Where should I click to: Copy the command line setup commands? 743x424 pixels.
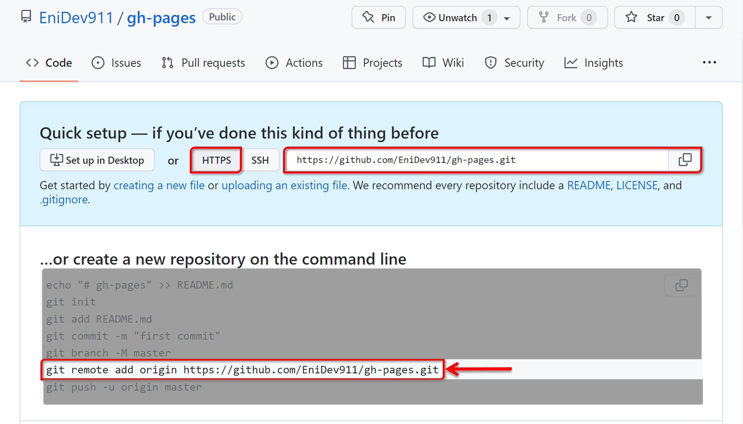pos(682,285)
